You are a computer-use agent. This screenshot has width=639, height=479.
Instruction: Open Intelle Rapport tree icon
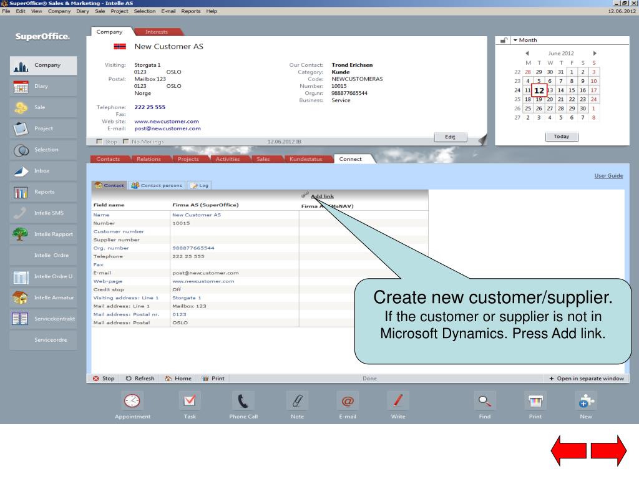pos(21,235)
